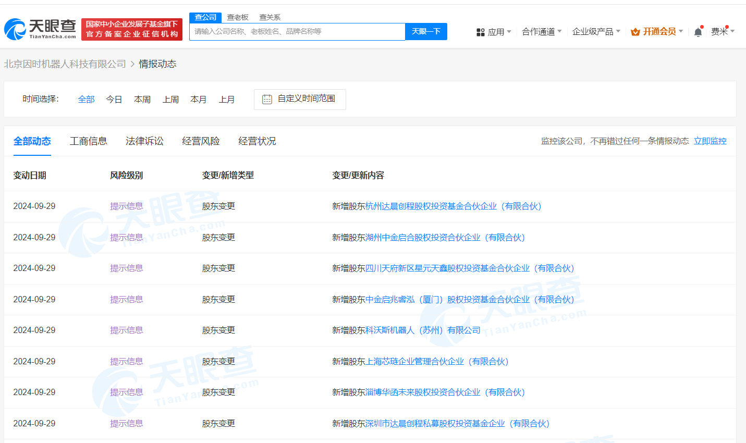The height and width of the screenshot is (443, 746).
Task: Click the crown icon on 开通会员
Action: (x=635, y=31)
